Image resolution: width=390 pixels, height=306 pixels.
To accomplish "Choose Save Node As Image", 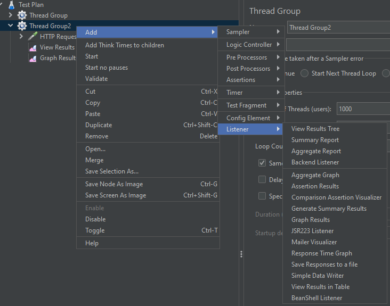I will (x=148, y=184).
